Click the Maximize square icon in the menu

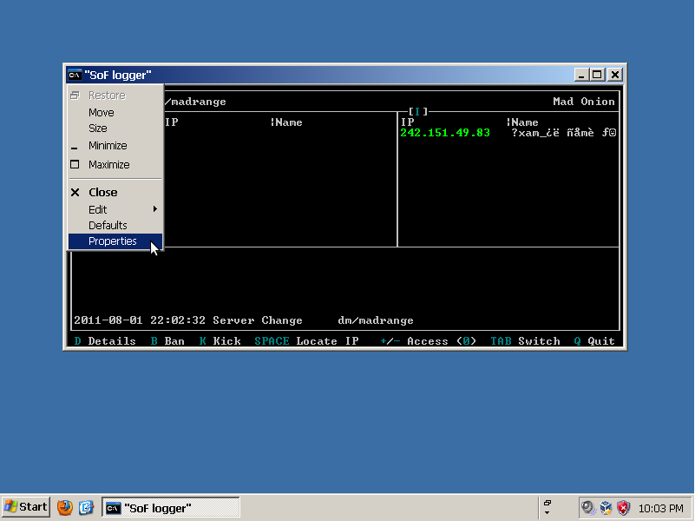click(75, 164)
